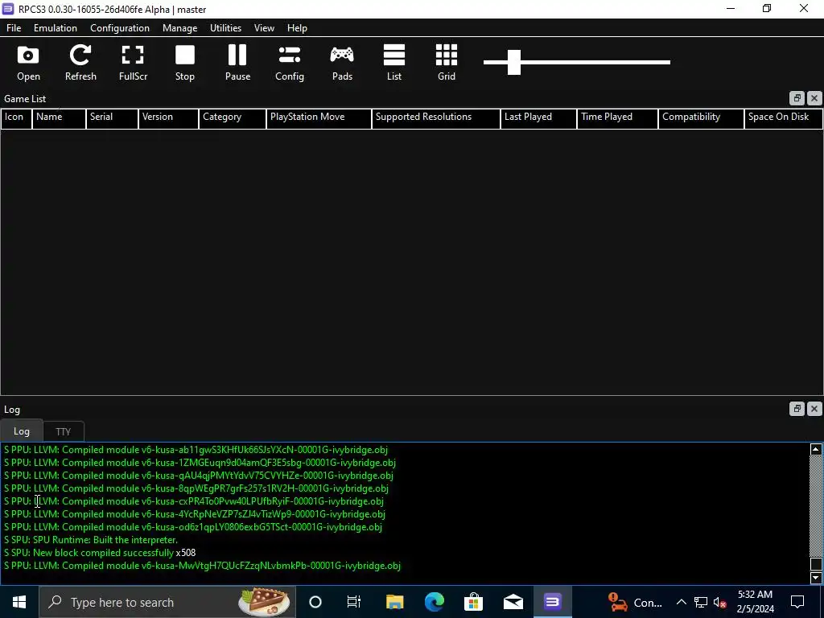824x618 pixels.
Task: Show hidden system tray icons
Action: click(681, 602)
